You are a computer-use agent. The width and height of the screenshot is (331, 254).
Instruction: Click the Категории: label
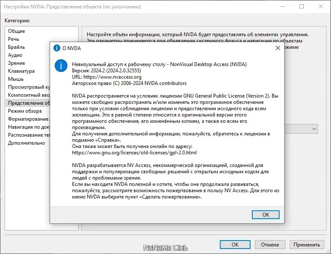(17, 21)
